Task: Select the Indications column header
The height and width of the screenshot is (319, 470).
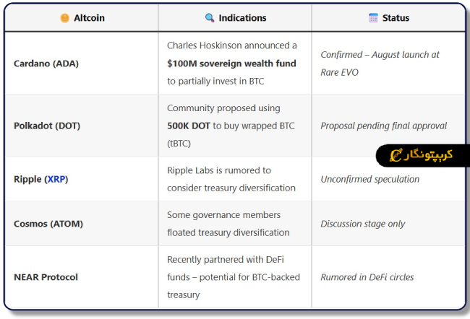Action: coord(243,18)
